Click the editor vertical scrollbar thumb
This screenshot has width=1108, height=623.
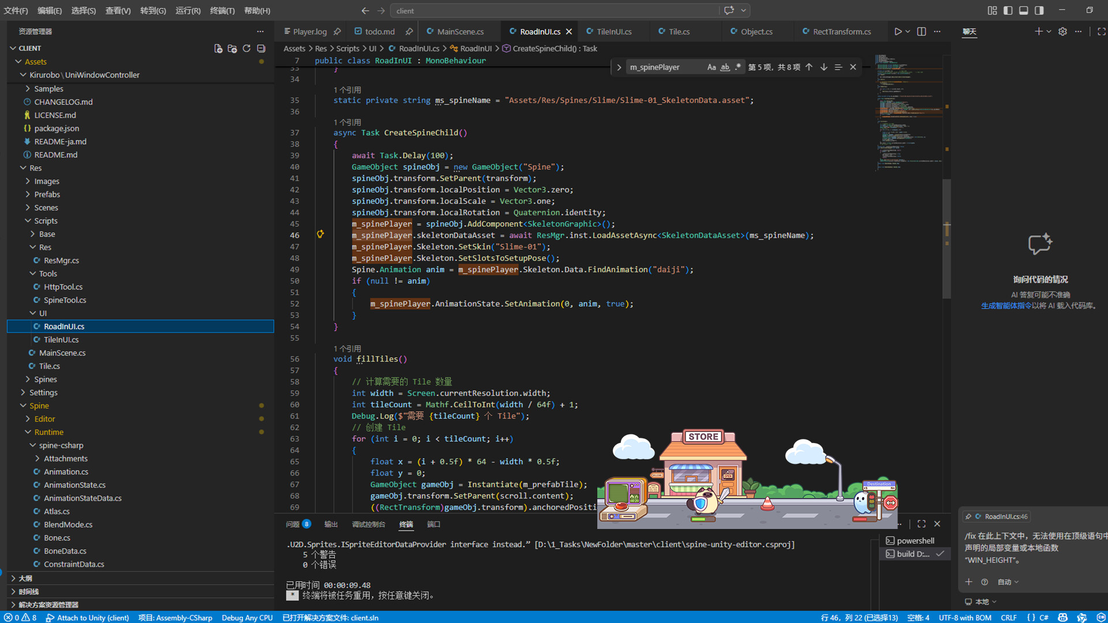946,239
